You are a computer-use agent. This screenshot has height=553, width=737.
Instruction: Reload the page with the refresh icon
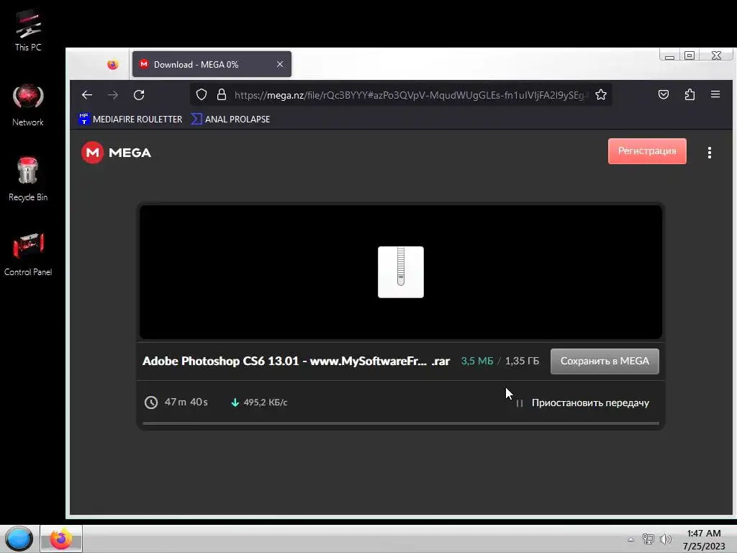tap(139, 95)
